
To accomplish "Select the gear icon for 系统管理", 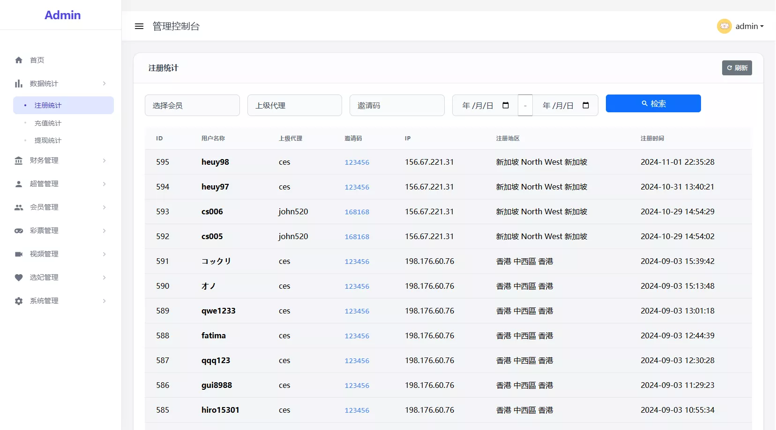I will (x=19, y=301).
